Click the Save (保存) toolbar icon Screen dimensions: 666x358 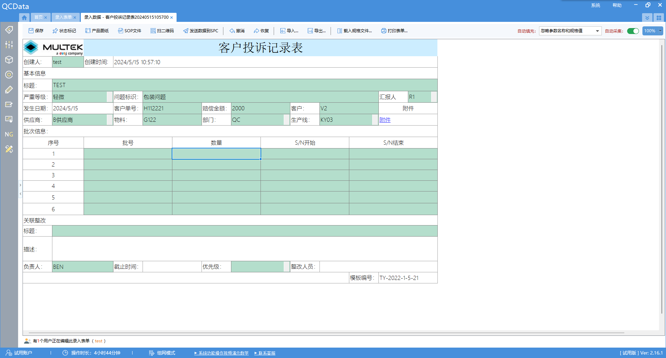point(31,31)
